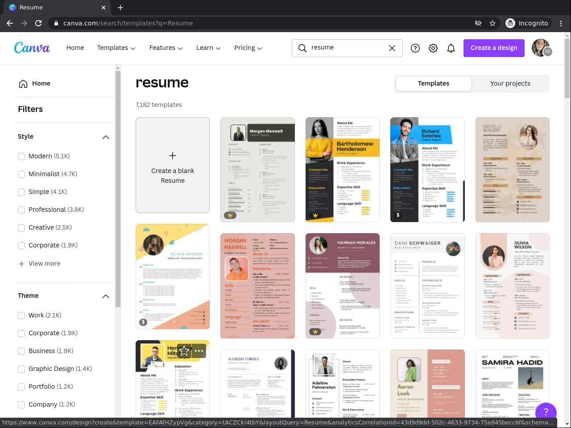This screenshot has height=428, width=571.
Task: Click Create a blank Resume card
Action: (x=173, y=165)
